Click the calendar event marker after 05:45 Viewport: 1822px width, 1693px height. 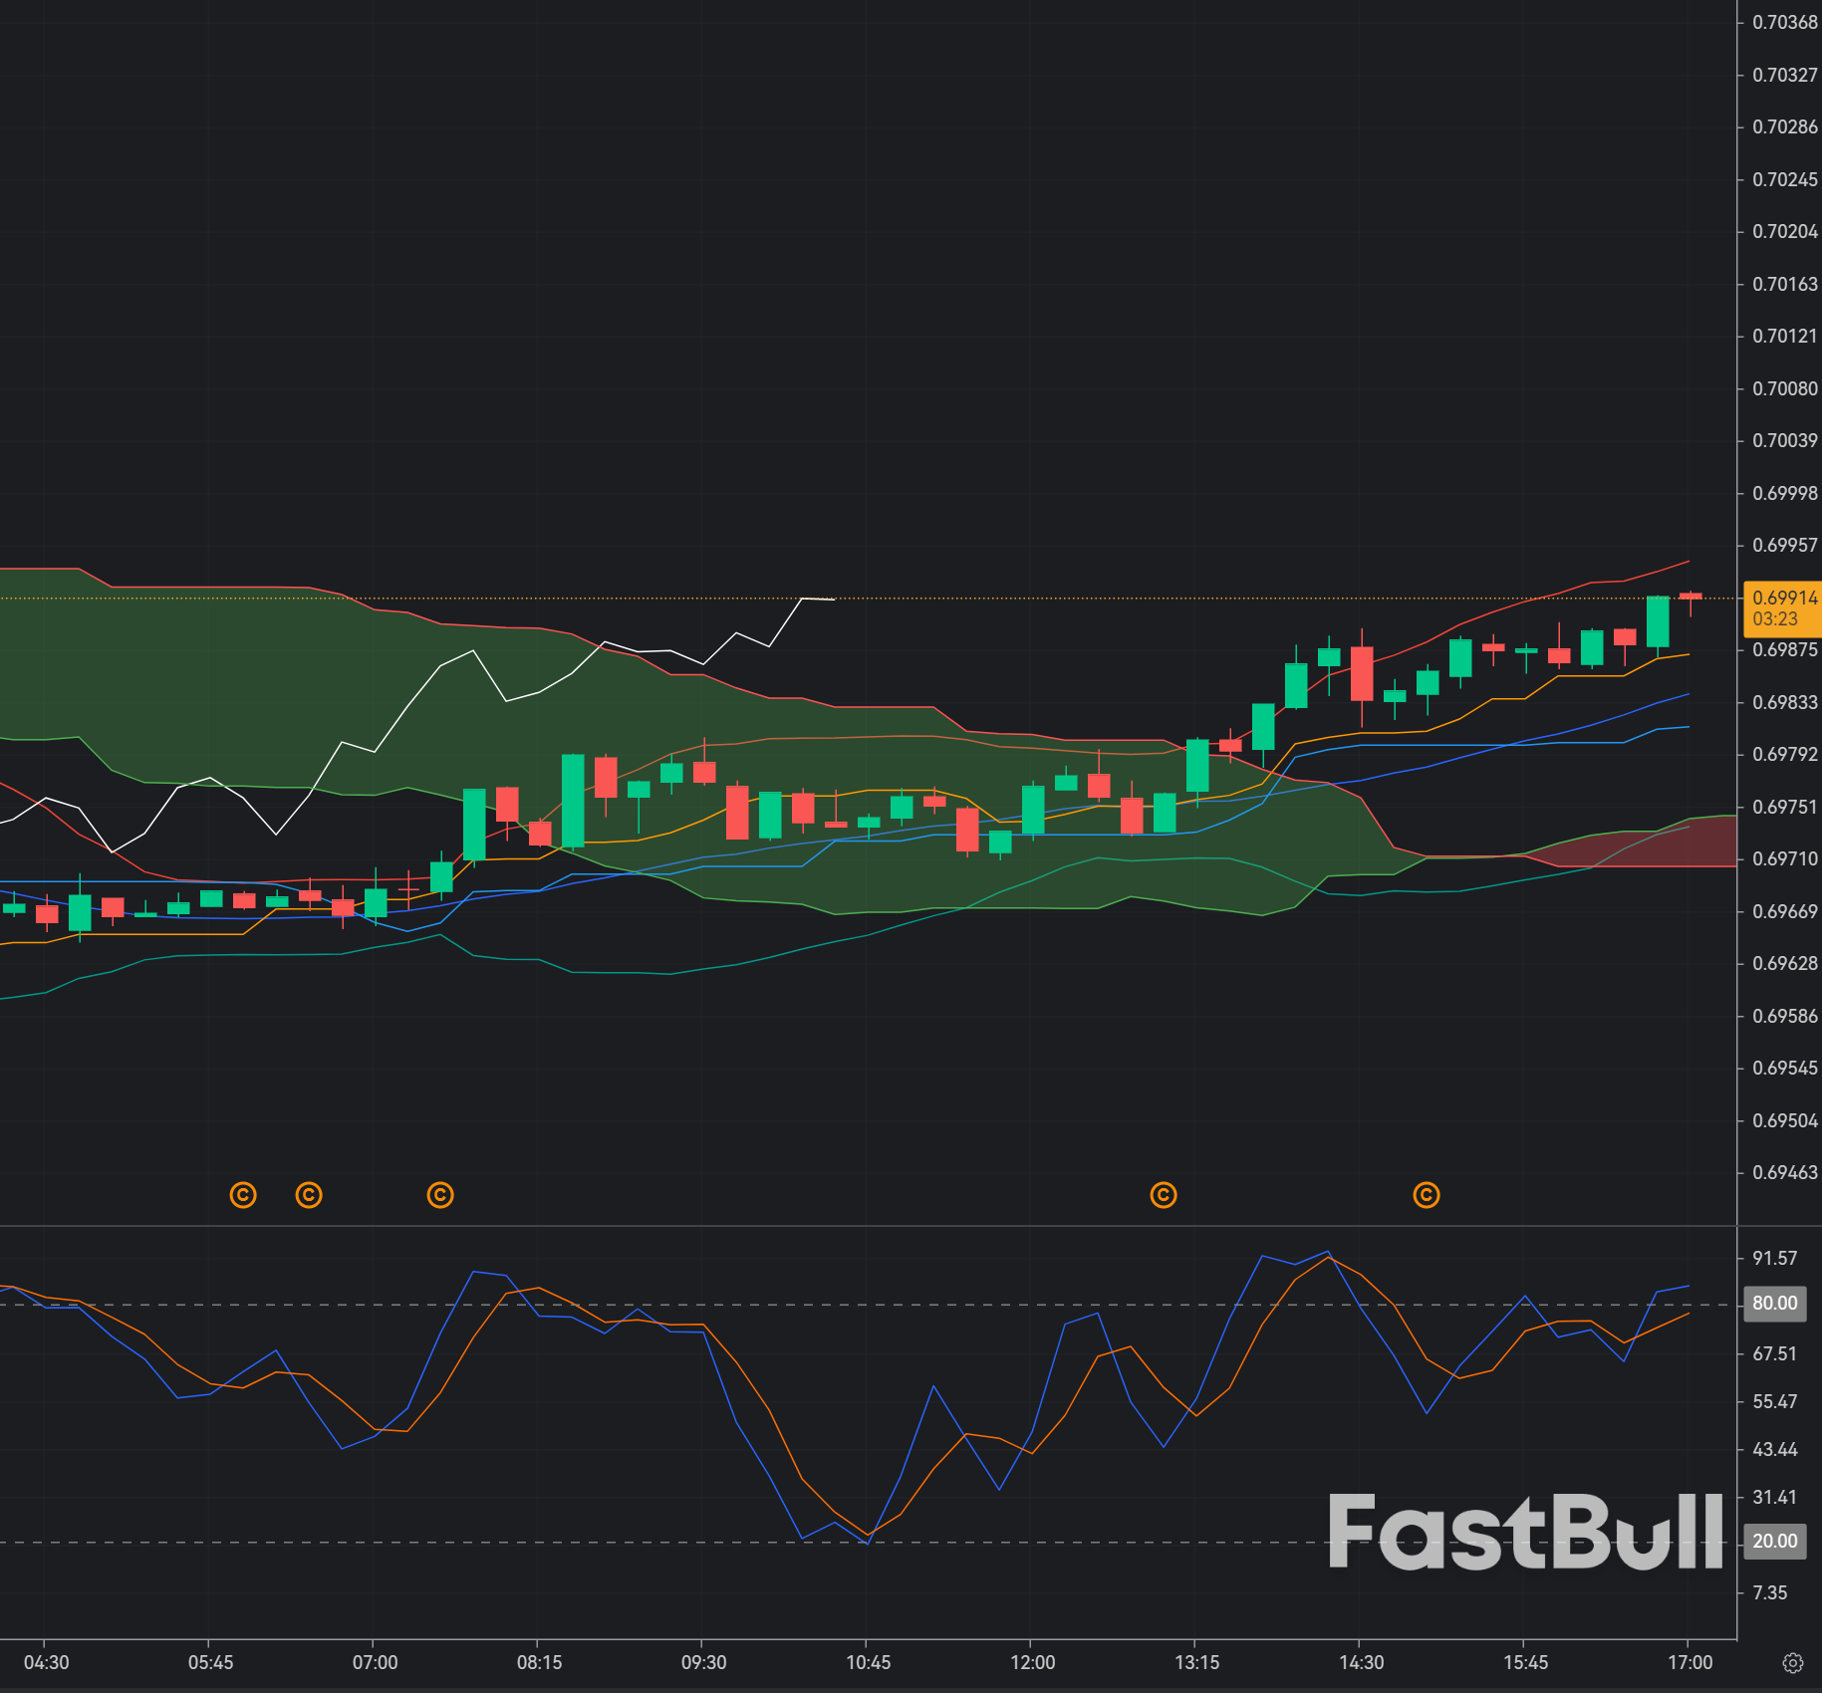click(309, 1195)
